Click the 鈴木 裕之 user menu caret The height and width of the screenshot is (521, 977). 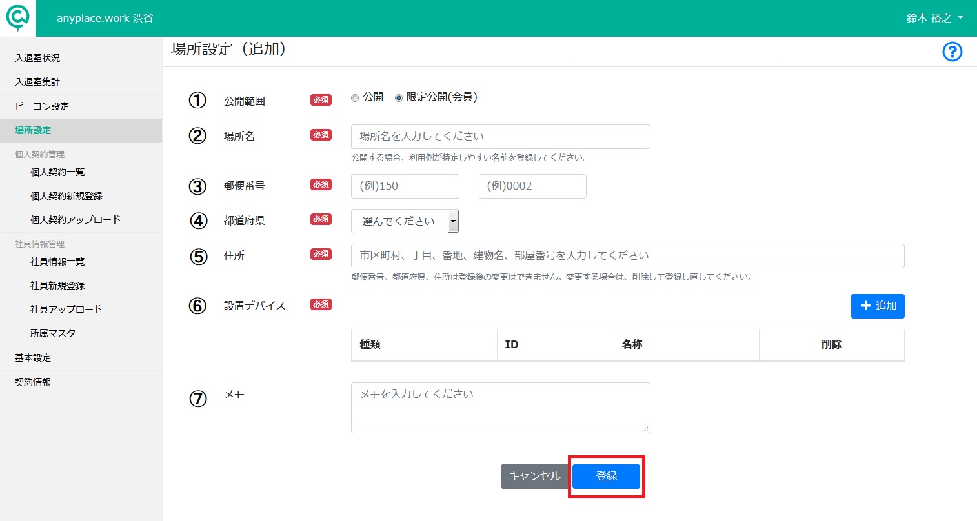960,18
